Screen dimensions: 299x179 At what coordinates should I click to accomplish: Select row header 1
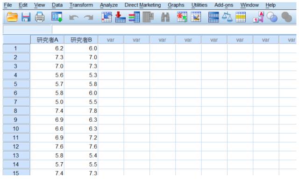pyautogui.click(x=16, y=48)
